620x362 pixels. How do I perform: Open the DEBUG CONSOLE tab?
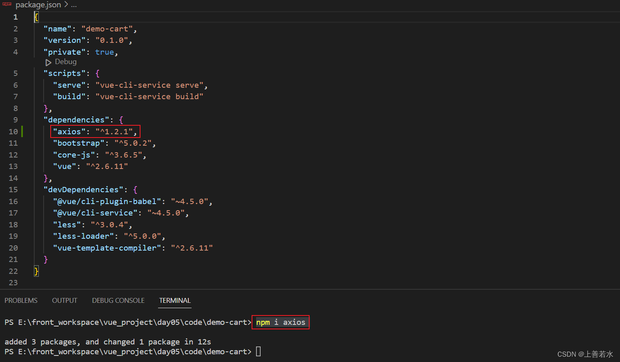point(118,300)
